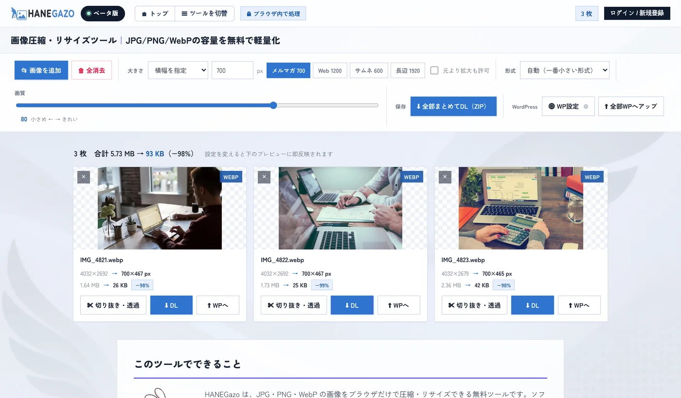Click 全部WPへアップ button
This screenshot has width=681, height=398.
point(631,106)
